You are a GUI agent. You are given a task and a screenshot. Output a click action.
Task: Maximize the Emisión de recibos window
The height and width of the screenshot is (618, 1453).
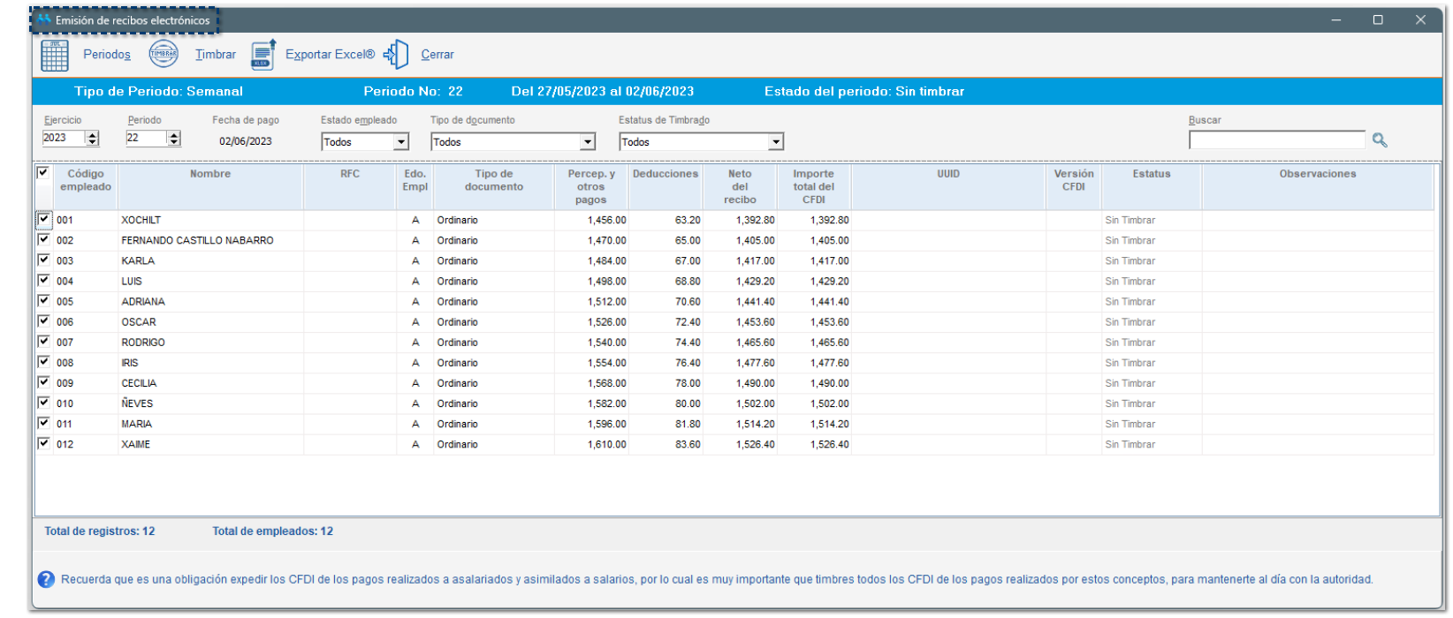click(1377, 19)
